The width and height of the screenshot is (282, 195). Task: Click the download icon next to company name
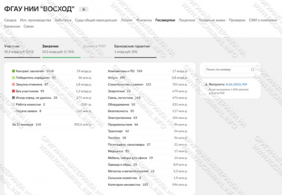[x=83, y=8]
